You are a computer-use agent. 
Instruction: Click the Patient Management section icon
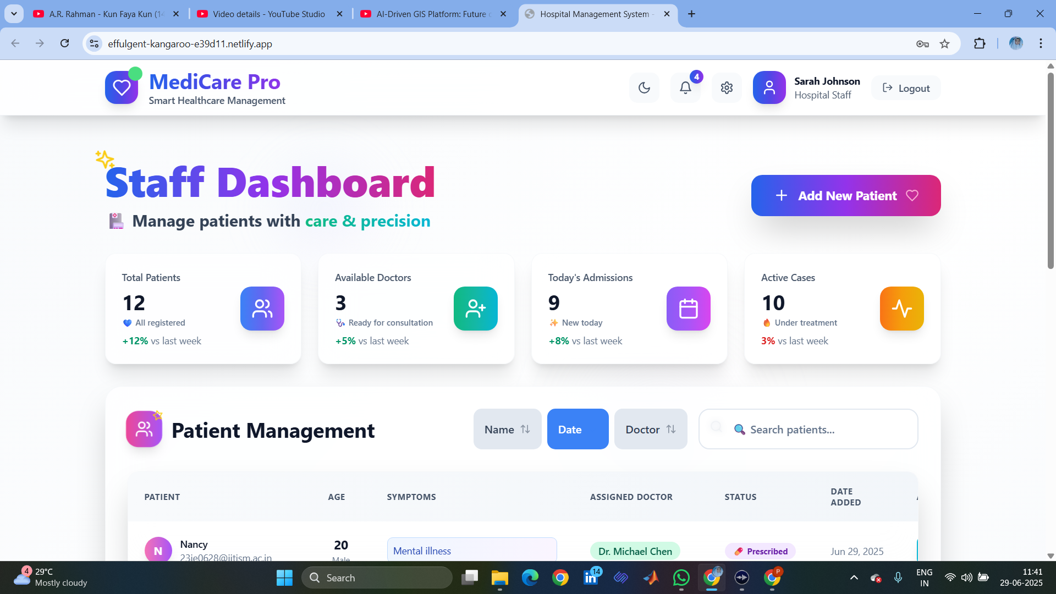point(144,429)
